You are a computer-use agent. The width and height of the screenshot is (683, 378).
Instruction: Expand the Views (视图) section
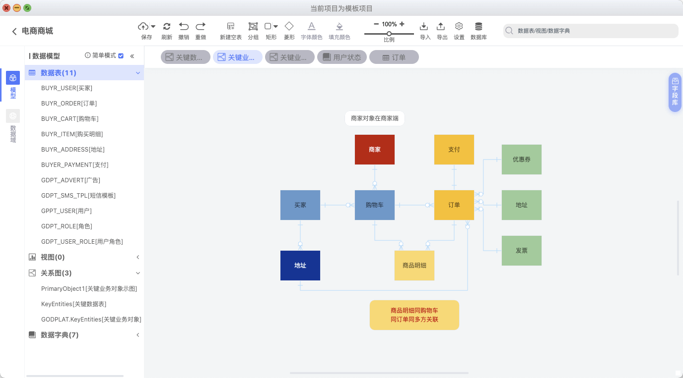coord(138,257)
